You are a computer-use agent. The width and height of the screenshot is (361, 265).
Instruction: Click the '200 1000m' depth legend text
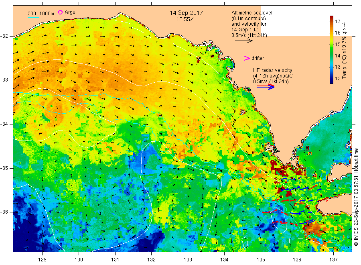[41, 13]
